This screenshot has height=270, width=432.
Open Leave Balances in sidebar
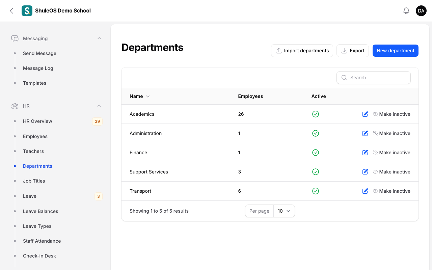(x=40, y=211)
